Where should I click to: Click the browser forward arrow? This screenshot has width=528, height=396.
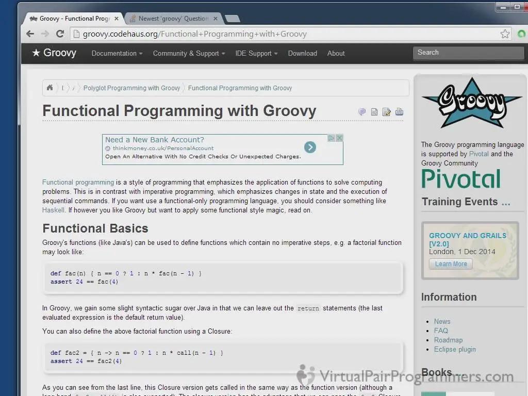click(45, 34)
